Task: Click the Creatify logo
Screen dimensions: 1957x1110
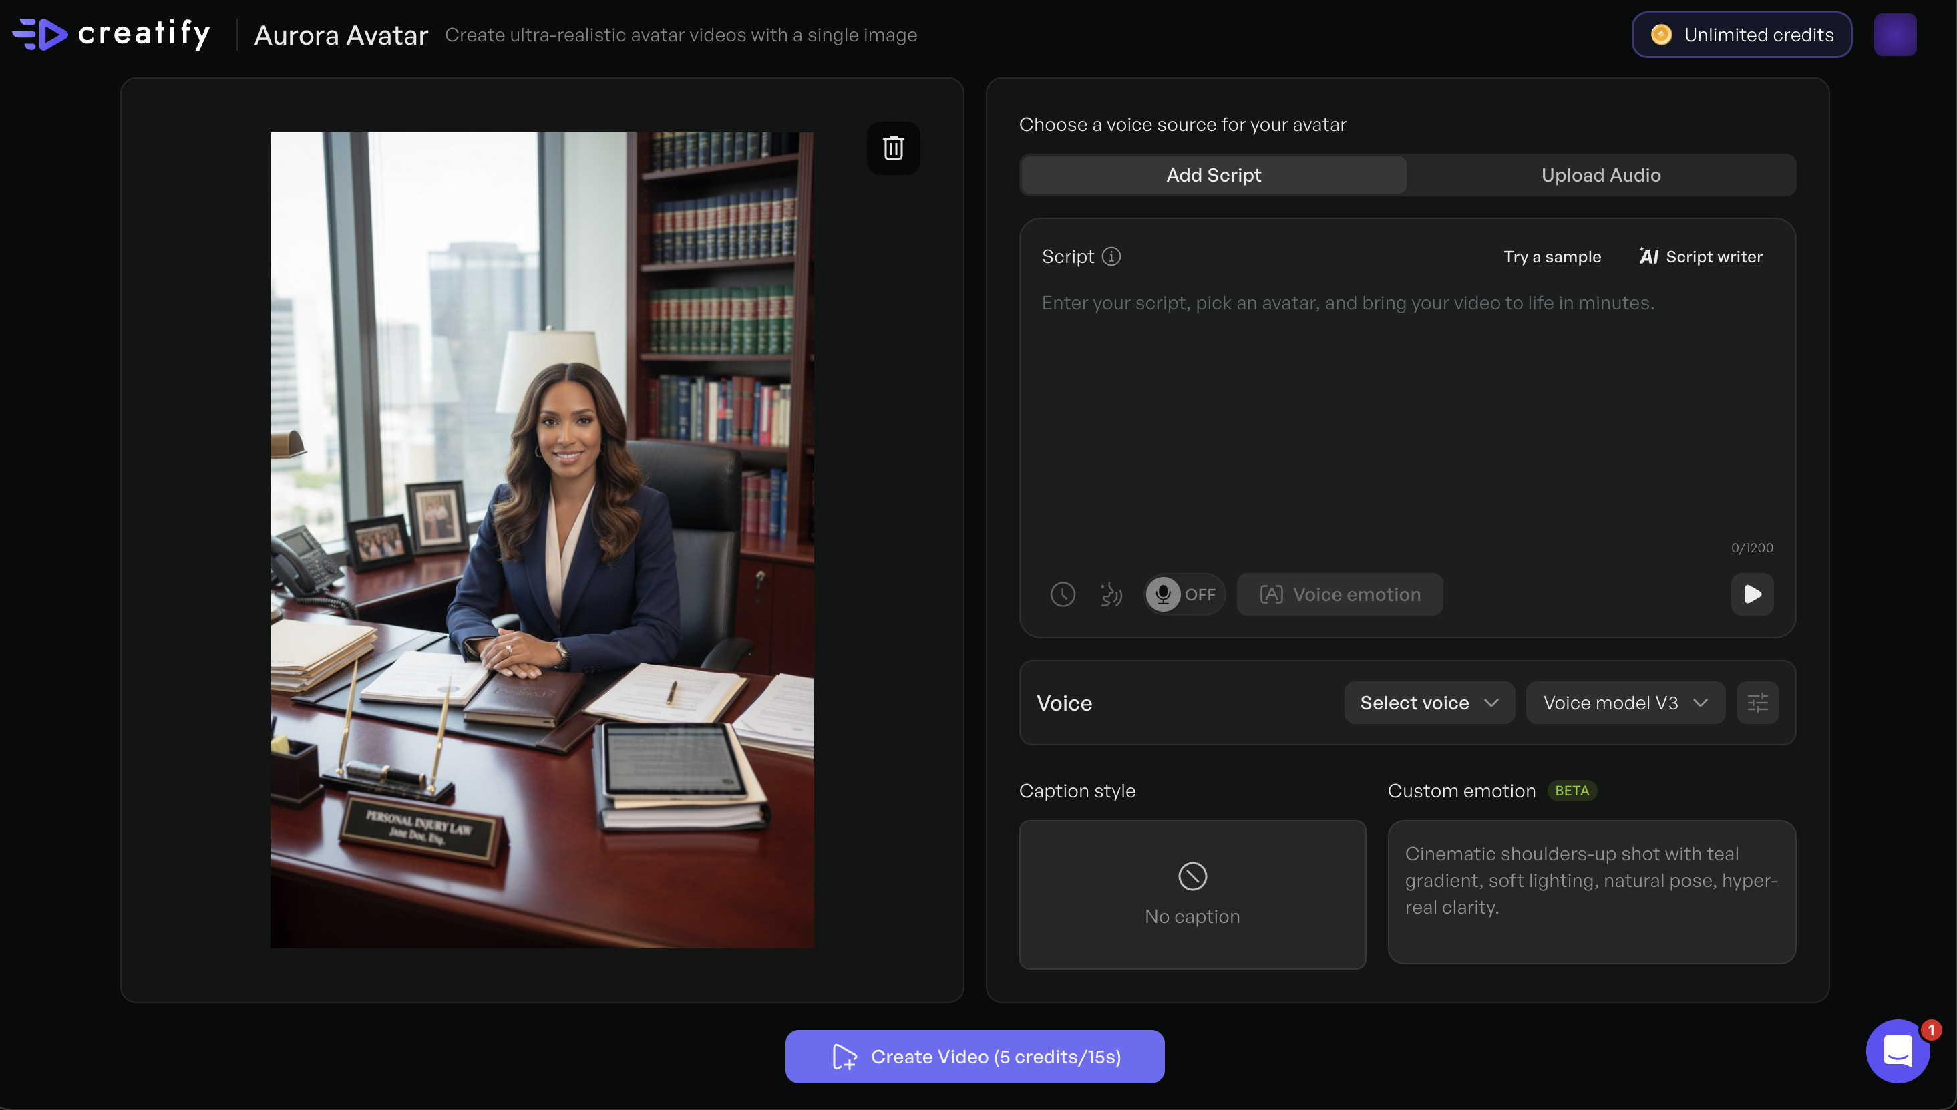Action: 112,34
